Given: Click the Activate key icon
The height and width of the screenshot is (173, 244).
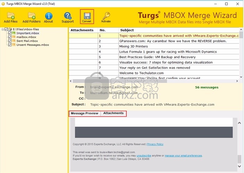Looking at the screenshot, I should (106, 16).
